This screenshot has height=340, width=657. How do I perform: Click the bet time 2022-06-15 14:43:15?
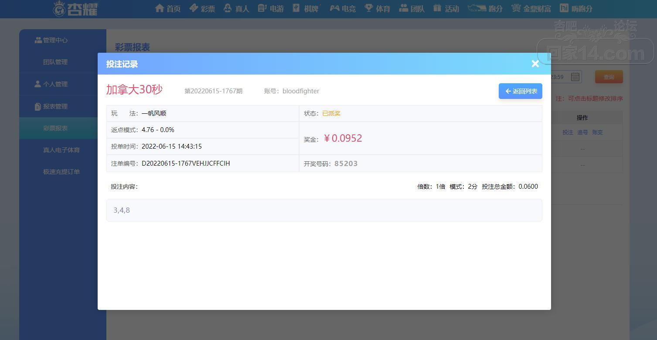pyautogui.click(x=172, y=146)
